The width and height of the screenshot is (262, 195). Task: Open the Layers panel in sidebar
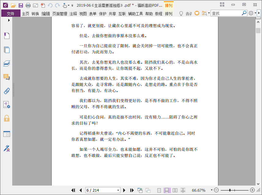click(7, 63)
